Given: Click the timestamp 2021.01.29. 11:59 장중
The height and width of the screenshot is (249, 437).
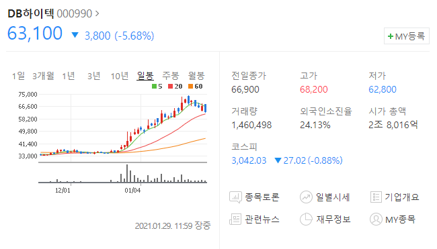Looking at the screenshot, I should click(173, 226).
